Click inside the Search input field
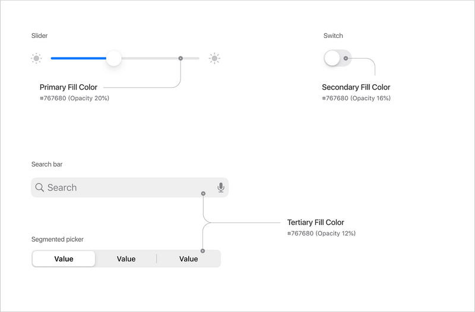475x312 pixels. pyautogui.click(x=129, y=187)
